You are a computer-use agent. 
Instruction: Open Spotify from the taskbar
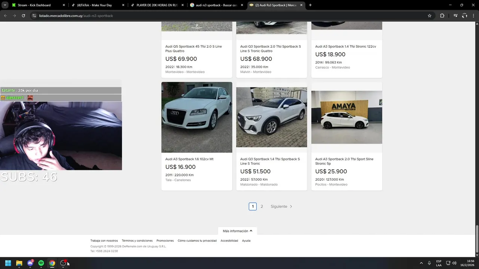click(x=41, y=263)
